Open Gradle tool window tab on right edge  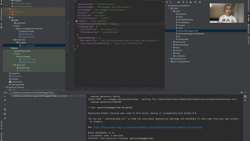tap(248, 18)
